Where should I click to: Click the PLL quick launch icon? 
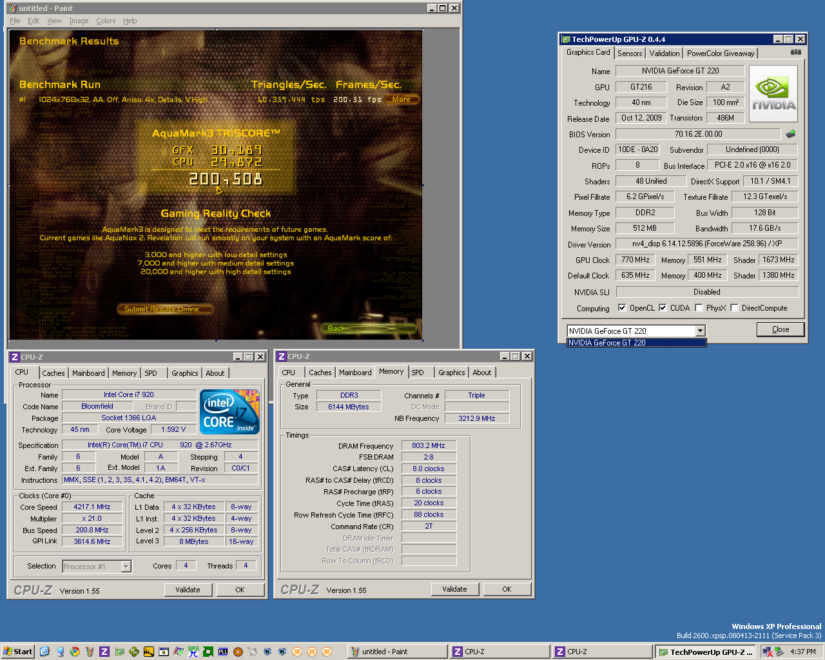(223, 652)
